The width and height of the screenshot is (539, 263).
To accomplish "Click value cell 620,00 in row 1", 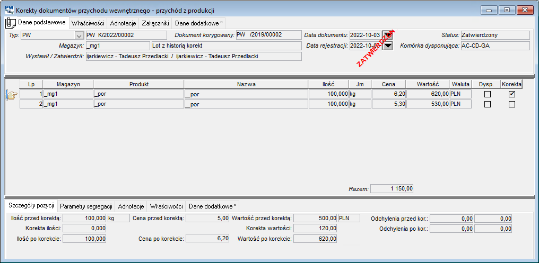I will tap(428, 94).
